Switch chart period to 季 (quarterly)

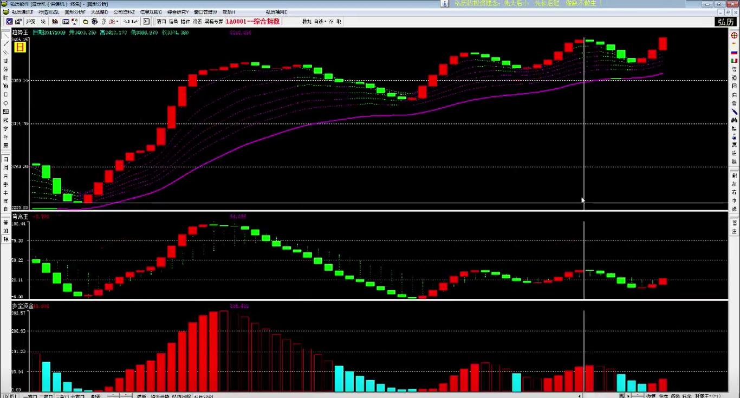[x=5, y=184]
